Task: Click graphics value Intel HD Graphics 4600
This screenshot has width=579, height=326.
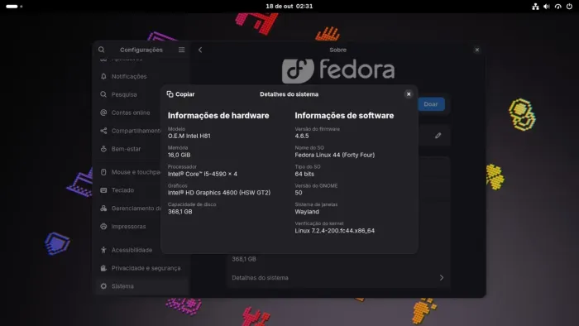Action: click(219, 193)
